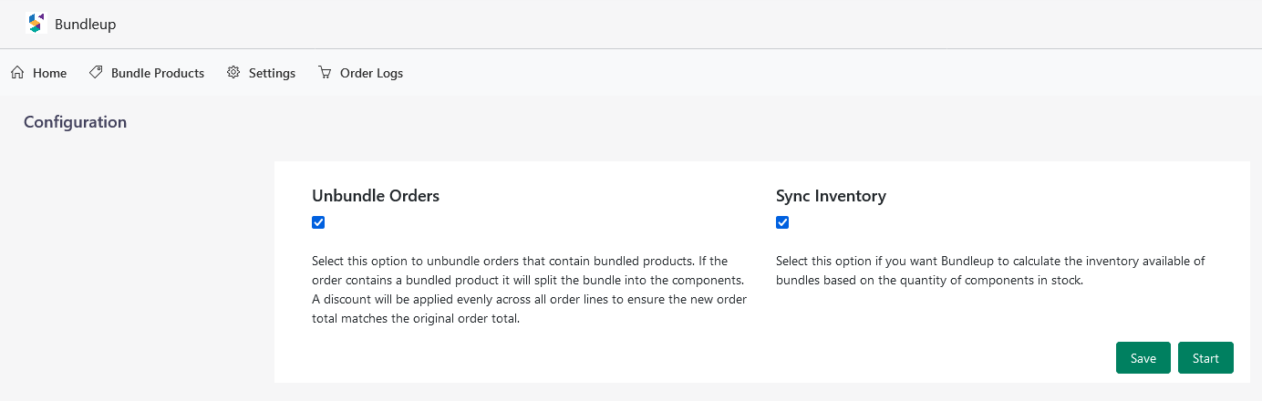This screenshot has width=1262, height=401.
Task: Click the tag icon beside Bundle Products
Action: (96, 72)
